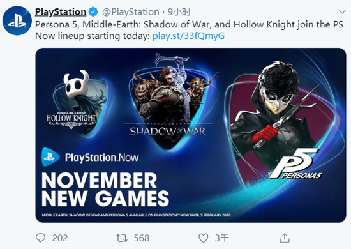Click the share upload icon

pyautogui.click(x=285, y=238)
